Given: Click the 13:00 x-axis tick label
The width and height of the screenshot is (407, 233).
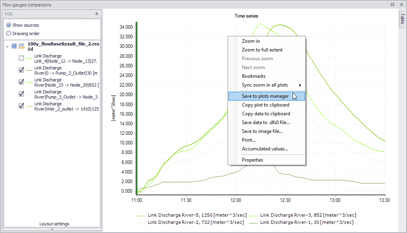Looking at the screenshot, I should point(335,200).
